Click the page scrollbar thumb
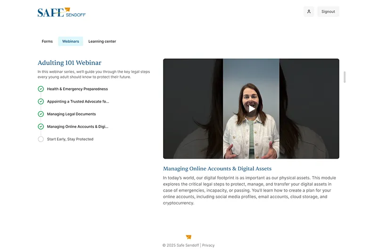The image size is (377, 251). [344, 77]
